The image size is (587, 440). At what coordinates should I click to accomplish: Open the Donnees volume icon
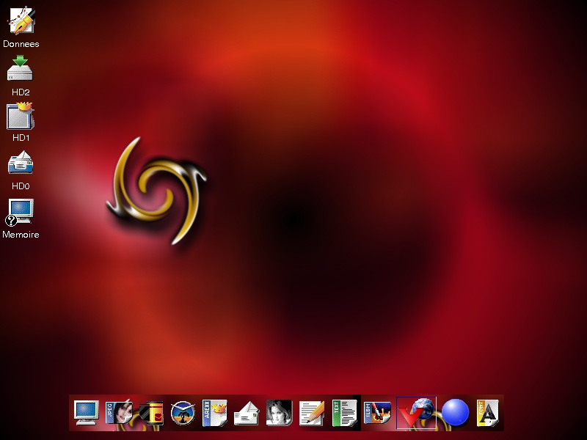21,21
